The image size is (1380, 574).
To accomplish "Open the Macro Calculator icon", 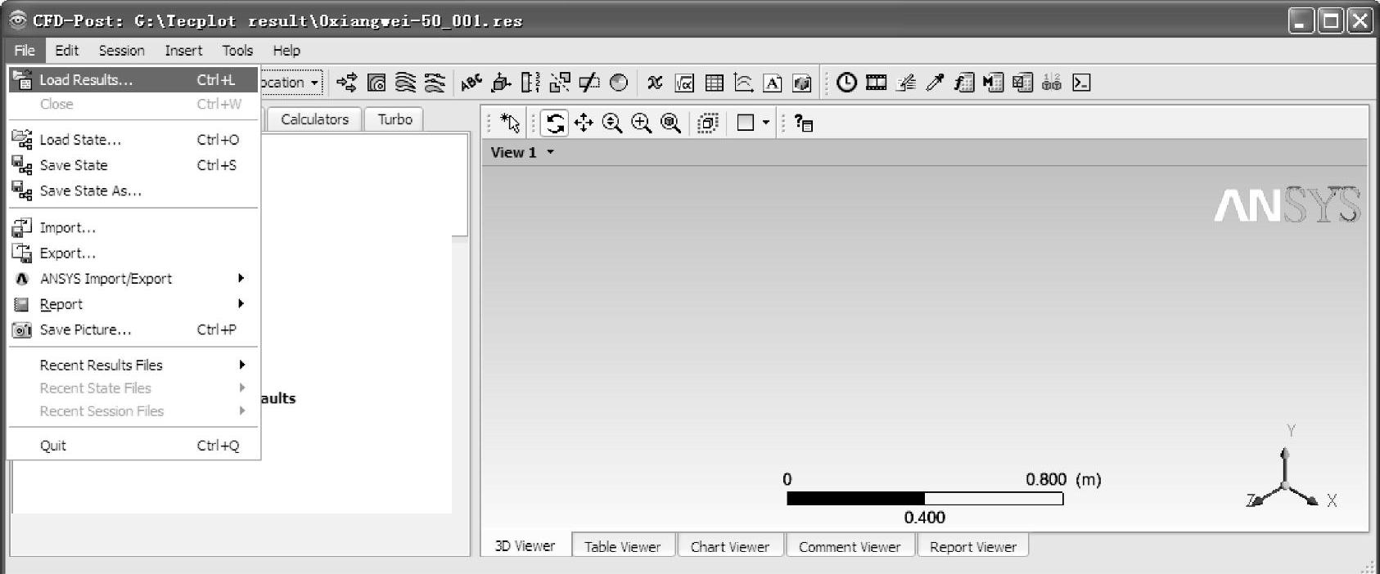I will click(x=993, y=83).
